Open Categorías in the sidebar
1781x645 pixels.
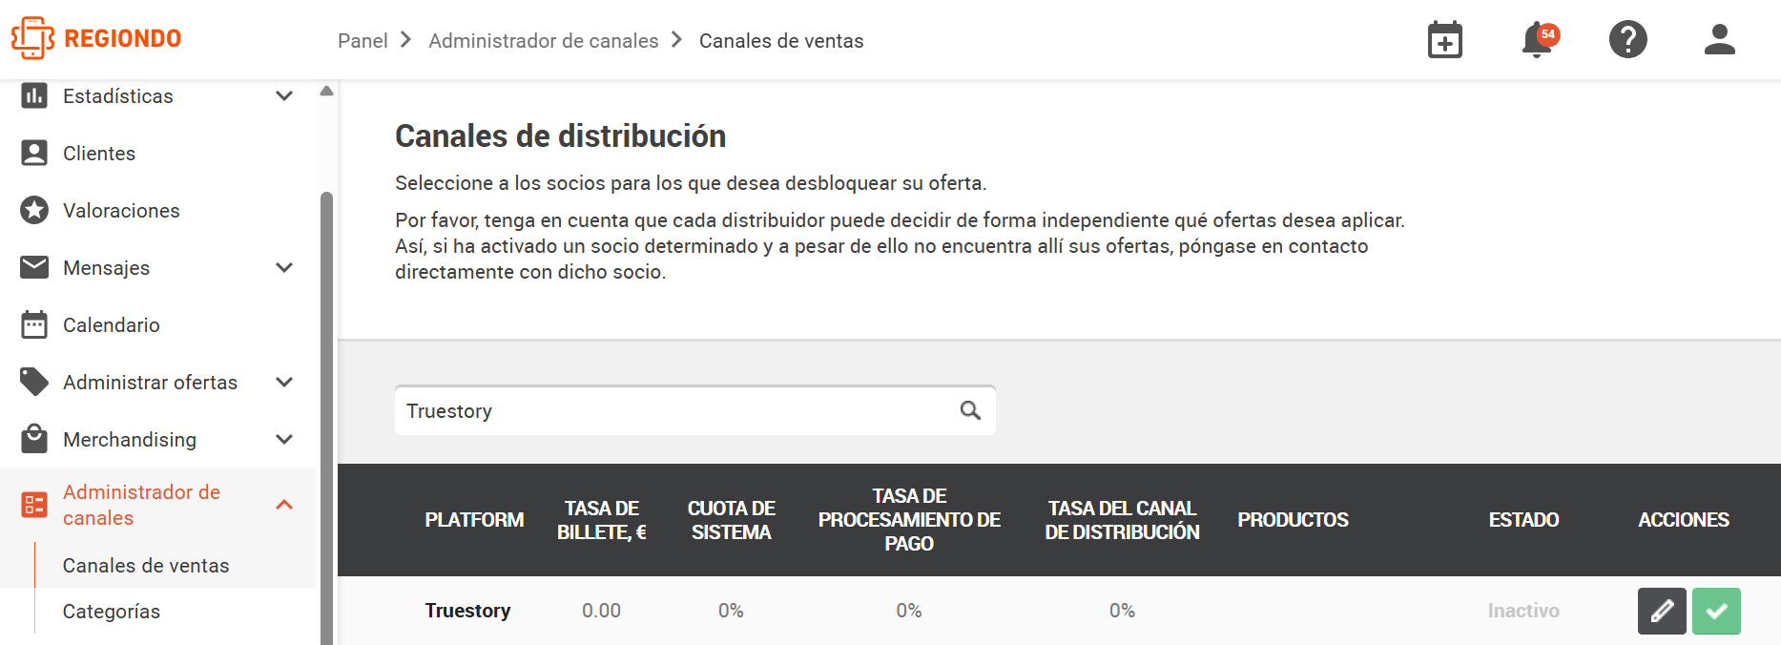coord(112,612)
